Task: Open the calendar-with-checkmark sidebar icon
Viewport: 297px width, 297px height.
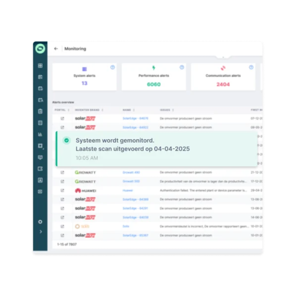Action: pyautogui.click(x=40, y=89)
